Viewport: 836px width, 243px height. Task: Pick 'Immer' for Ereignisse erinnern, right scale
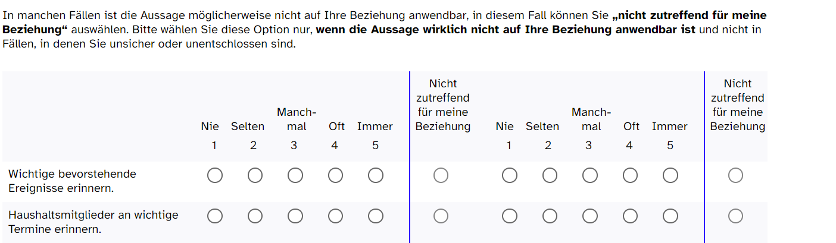point(670,175)
